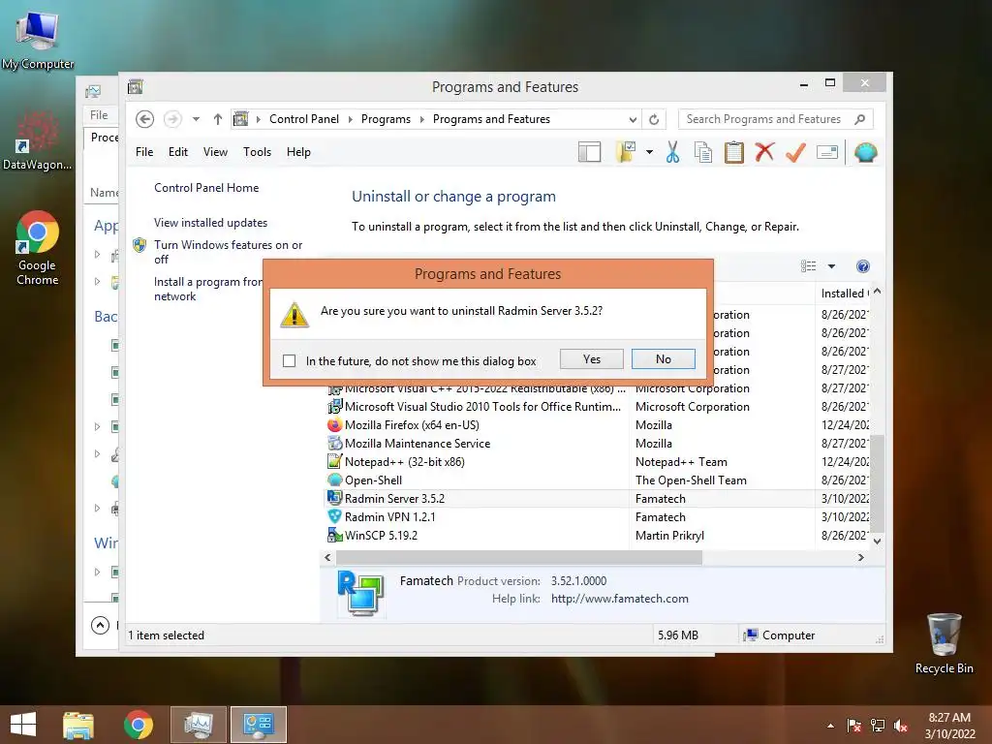Screen dimensions: 992x744
Task: Click the red X Delete toolbar icon
Action: point(765,152)
